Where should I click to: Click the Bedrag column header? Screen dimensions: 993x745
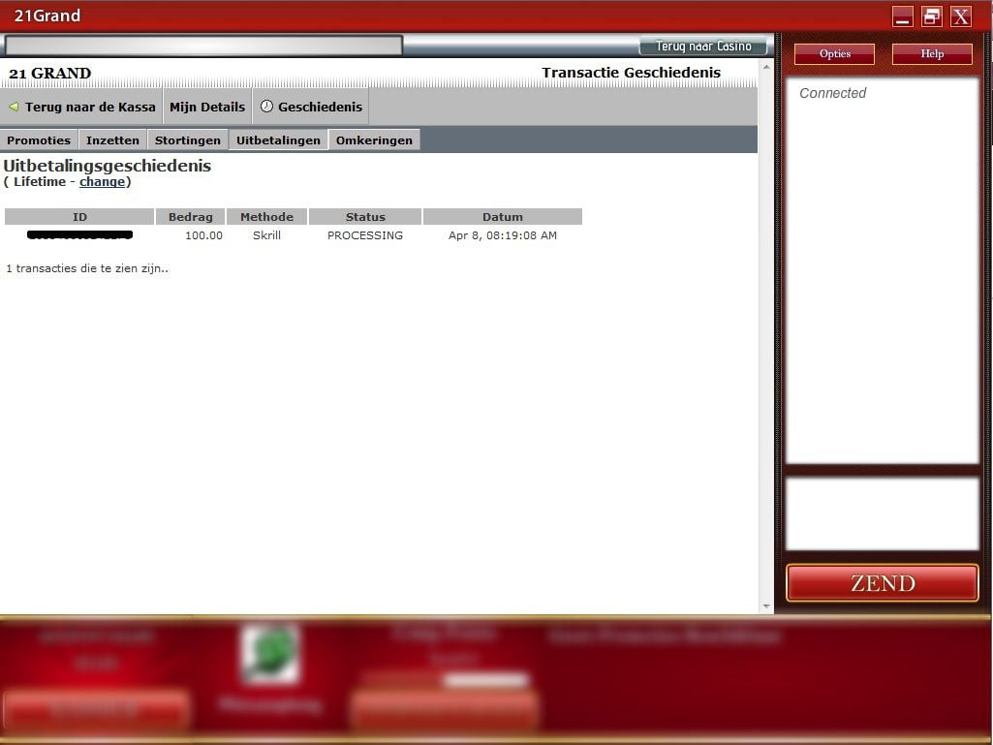[x=191, y=217]
